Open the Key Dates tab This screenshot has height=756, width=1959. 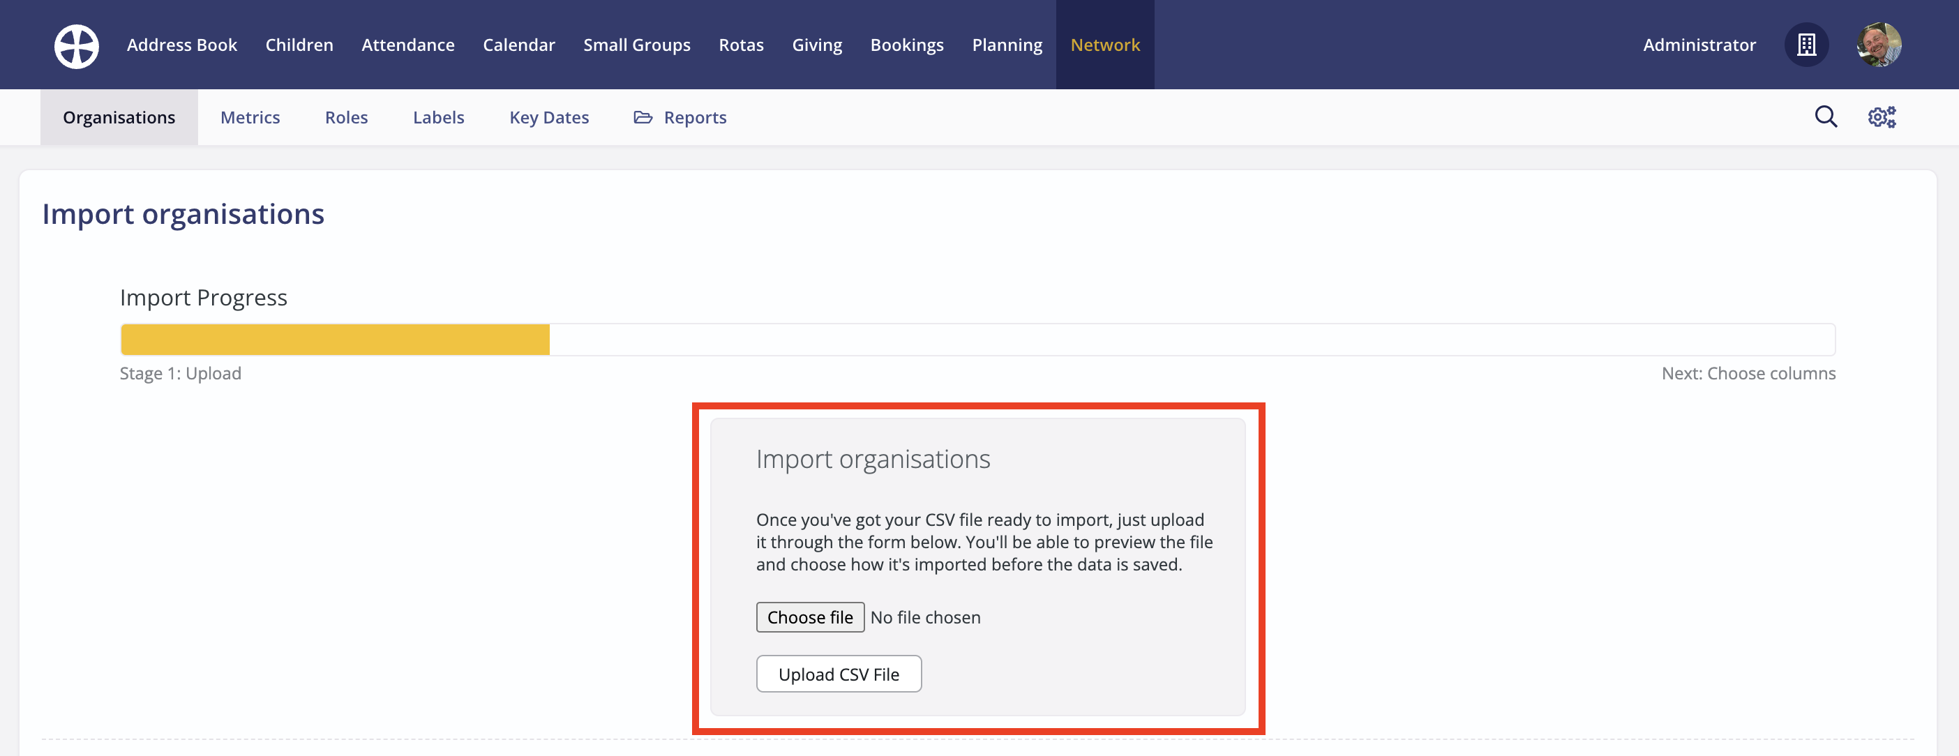click(x=548, y=117)
